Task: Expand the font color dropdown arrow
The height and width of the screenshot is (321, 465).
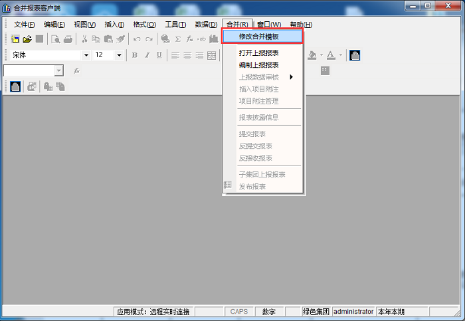Action: coord(340,55)
